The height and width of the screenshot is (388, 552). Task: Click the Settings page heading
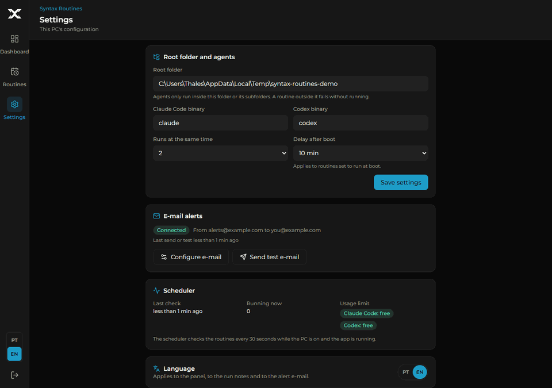click(56, 20)
